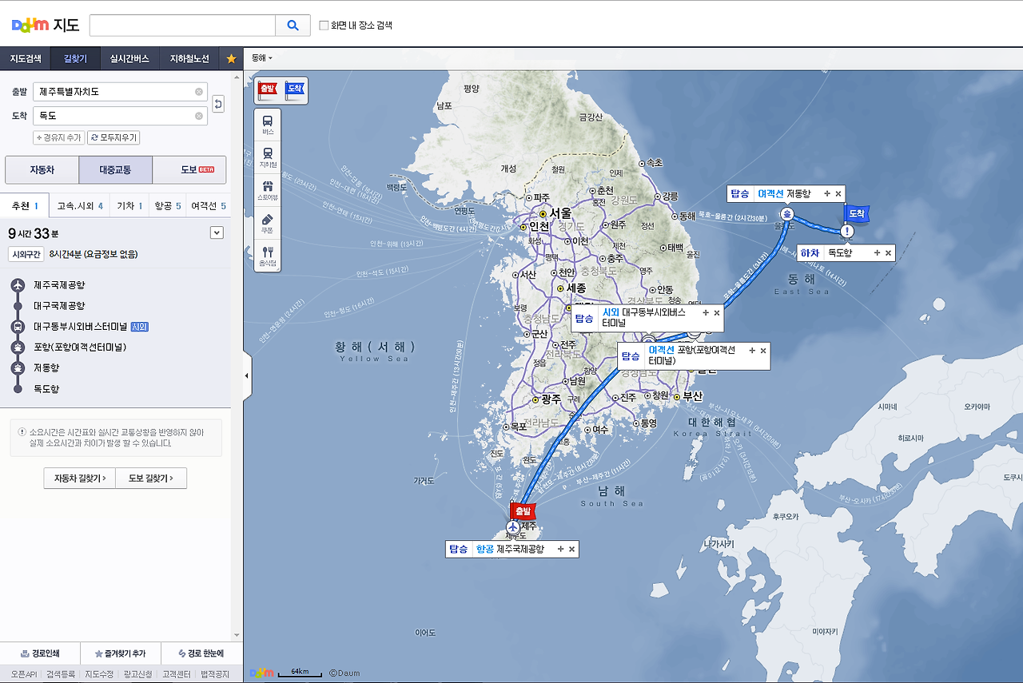Close the 제주국제공항 map label
This screenshot has width=1023, height=683.
point(571,549)
